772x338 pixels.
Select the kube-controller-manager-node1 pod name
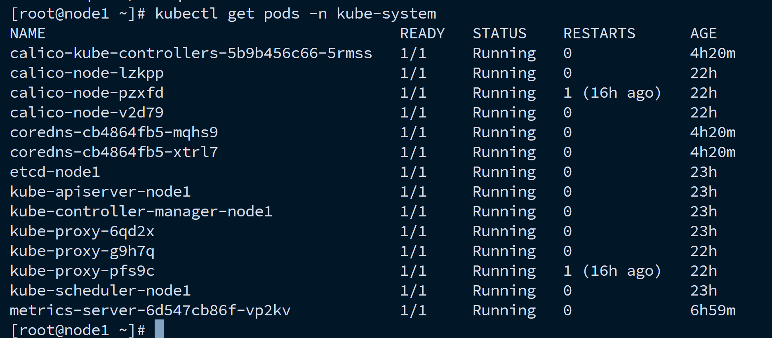[x=141, y=212]
